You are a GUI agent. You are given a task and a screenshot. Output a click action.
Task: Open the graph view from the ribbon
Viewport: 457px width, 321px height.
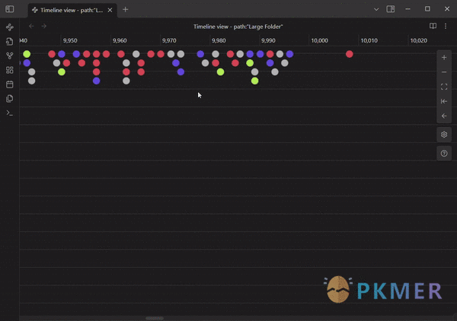[10, 56]
